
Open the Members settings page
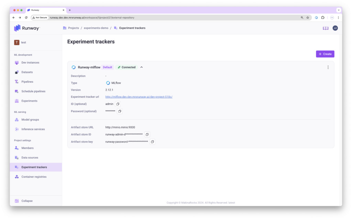(27, 148)
